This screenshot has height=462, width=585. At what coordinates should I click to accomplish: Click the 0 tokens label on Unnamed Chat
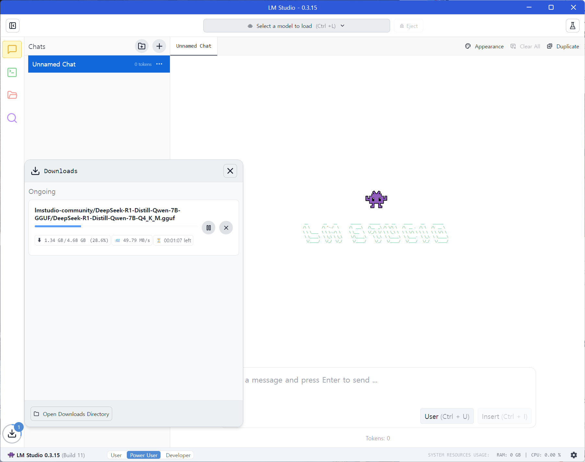tap(143, 64)
